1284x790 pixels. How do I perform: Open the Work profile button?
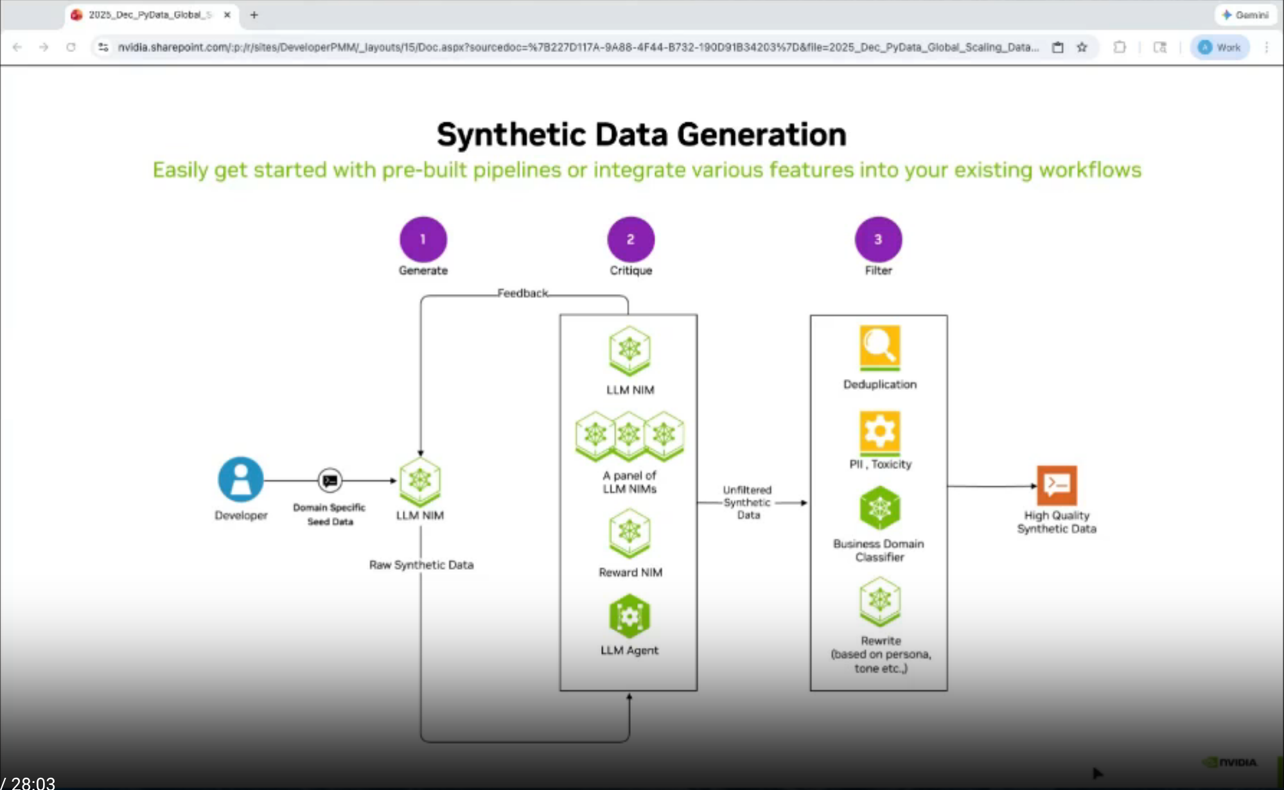[1220, 47]
